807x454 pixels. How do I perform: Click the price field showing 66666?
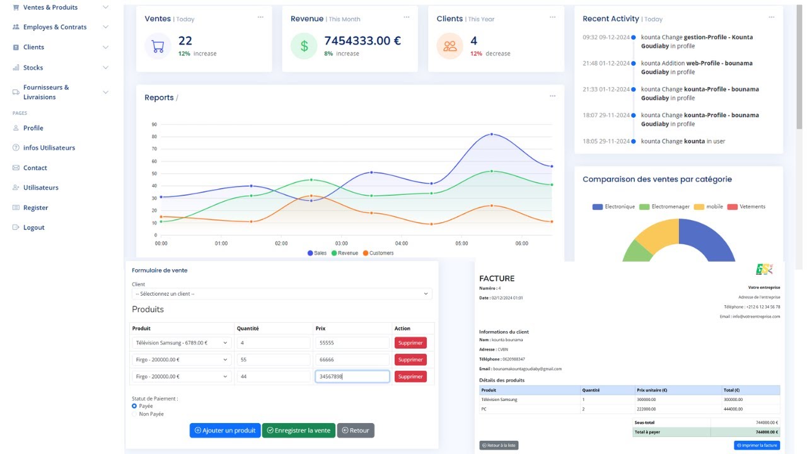point(352,359)
